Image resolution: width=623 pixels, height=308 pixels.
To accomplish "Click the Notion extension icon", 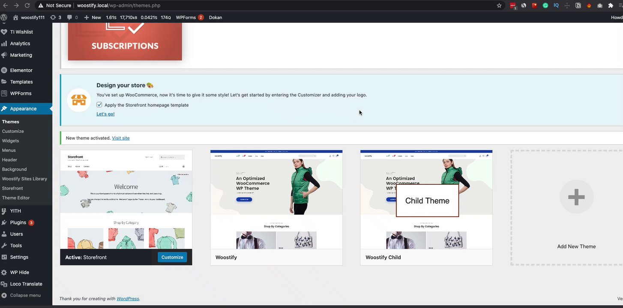I will (x=578, y=6).
